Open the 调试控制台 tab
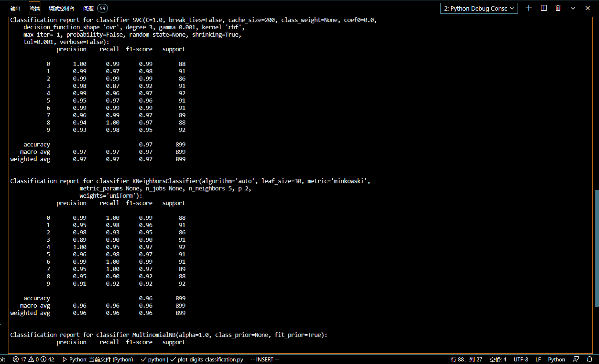 62,8
